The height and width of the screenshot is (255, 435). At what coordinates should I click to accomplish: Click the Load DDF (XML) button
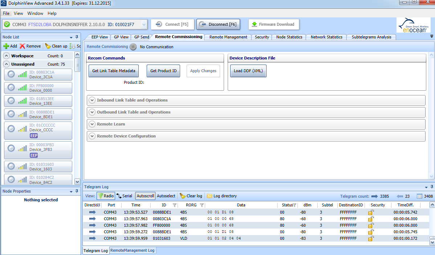[x=248, y=71]
